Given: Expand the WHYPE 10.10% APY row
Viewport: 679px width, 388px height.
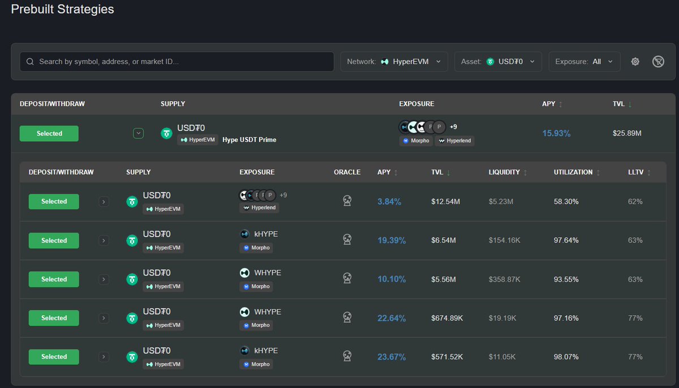Looking at the screenshot, I should 104,279.
